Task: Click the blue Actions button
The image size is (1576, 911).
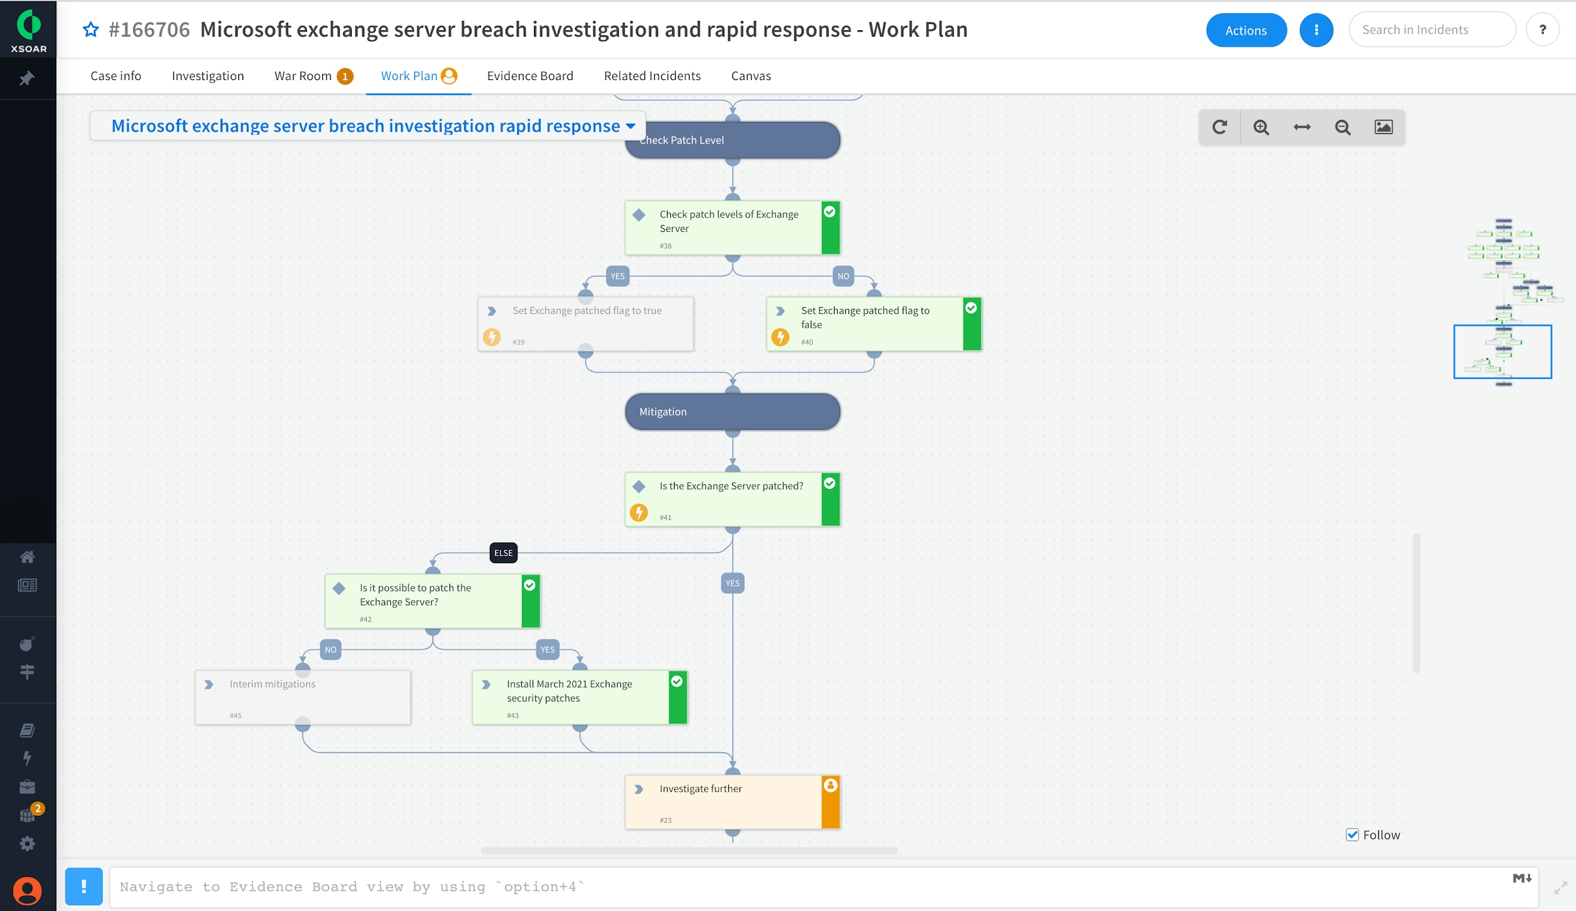Action: (x=1246, y=30)
